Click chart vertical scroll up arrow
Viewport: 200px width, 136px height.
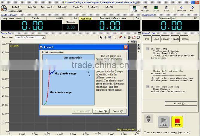tap(139, 52)
